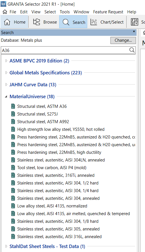This screenshot has height=252, width=145.
Task: Open the Feature Request menu
Action: [108, 12]
